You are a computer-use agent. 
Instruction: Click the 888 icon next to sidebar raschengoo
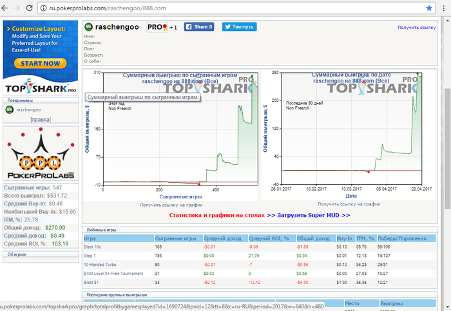(10, 109)
